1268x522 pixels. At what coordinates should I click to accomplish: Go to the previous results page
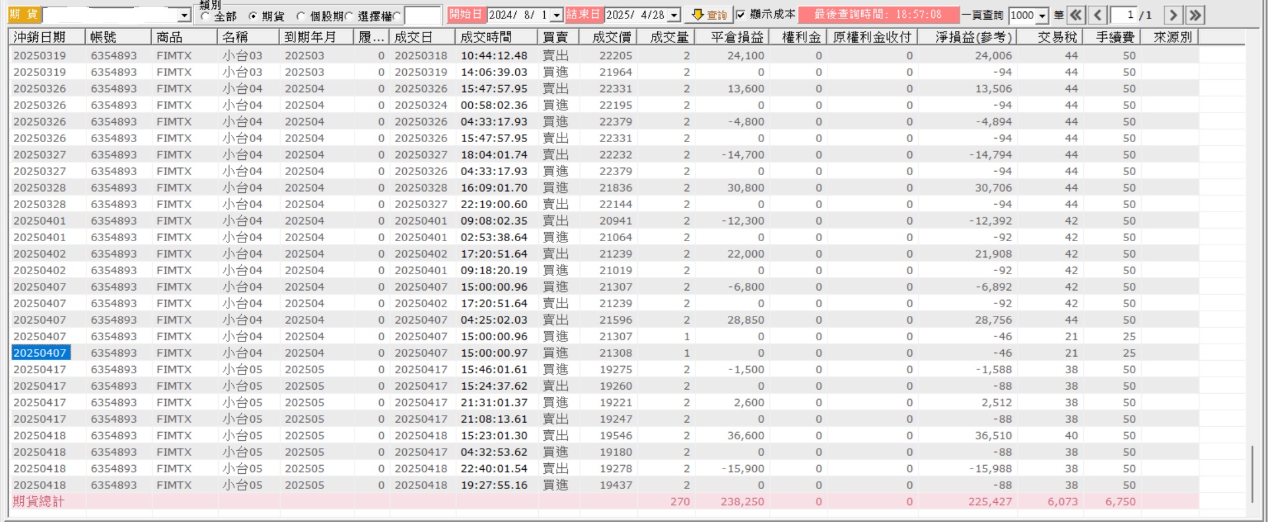point(1098,15)
